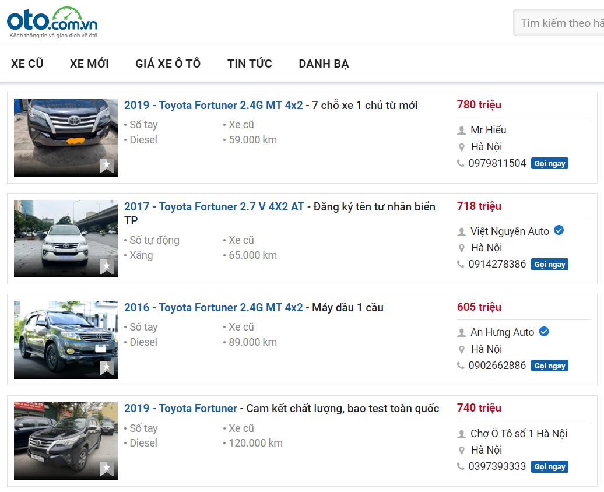Image resolution: width=604 pixels, height=492 pixels.
Task: Click phone number 0979811504
Action: [497, 163]
